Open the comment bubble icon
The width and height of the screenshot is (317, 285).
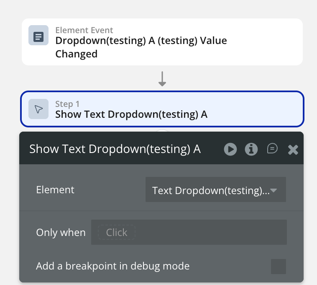(272, 149)
